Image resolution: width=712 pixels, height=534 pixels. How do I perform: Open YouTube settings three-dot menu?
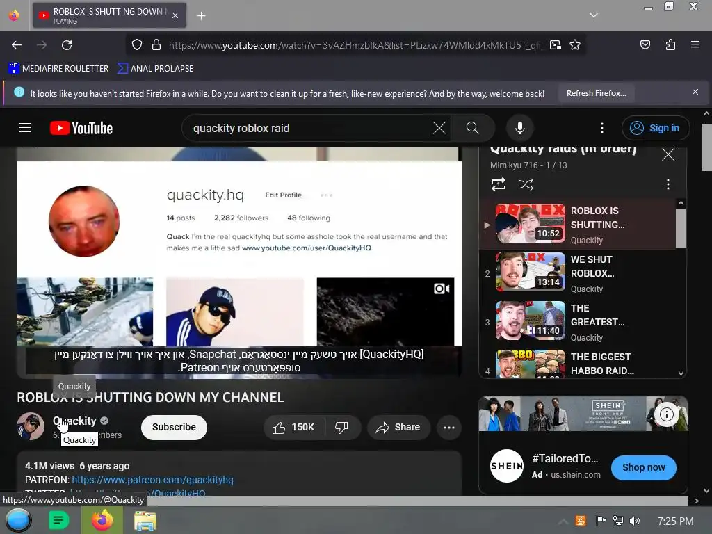point(601,128)
